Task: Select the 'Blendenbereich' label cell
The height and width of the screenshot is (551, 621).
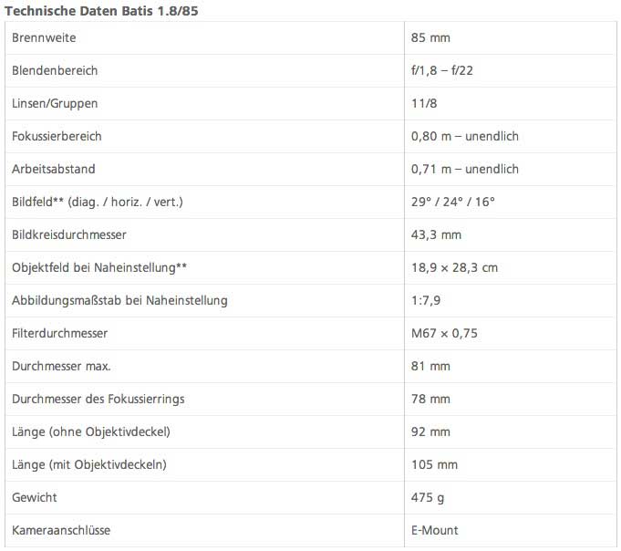Action: pyautogui.click(x=55, y=70)
